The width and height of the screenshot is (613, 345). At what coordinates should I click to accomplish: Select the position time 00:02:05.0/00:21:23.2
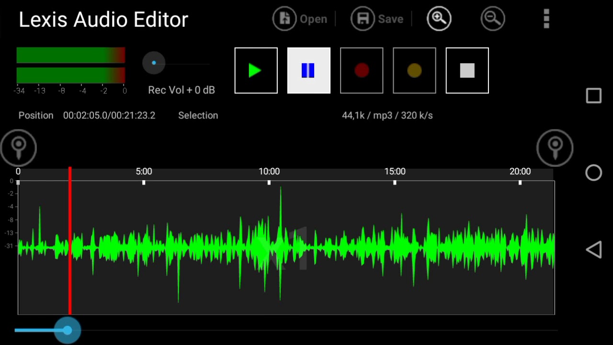[109, 115]
